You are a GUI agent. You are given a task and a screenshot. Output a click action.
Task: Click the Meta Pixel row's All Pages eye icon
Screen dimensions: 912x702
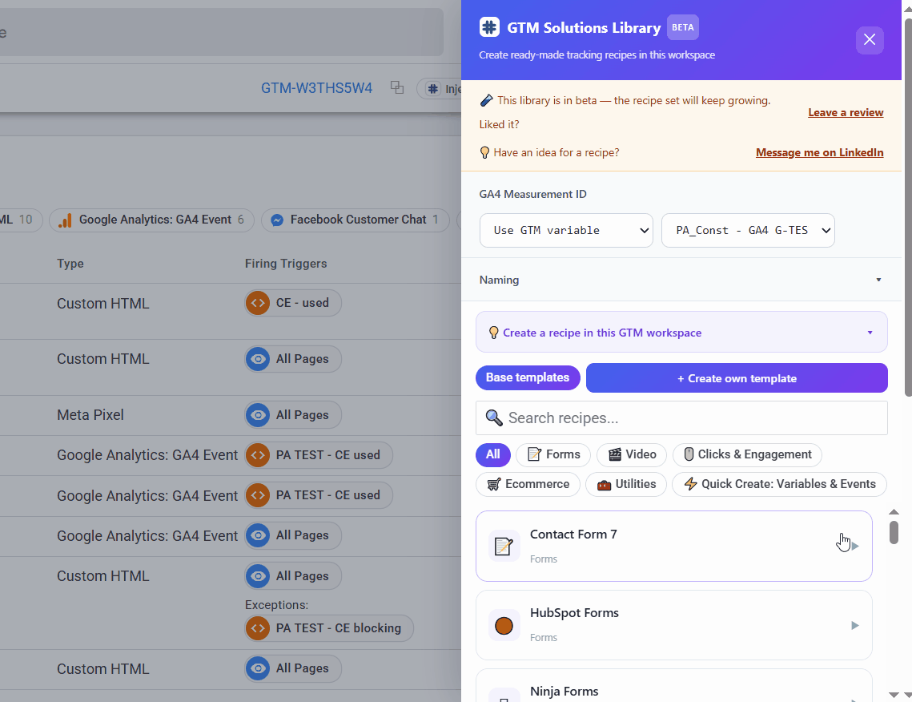[258, 415]
